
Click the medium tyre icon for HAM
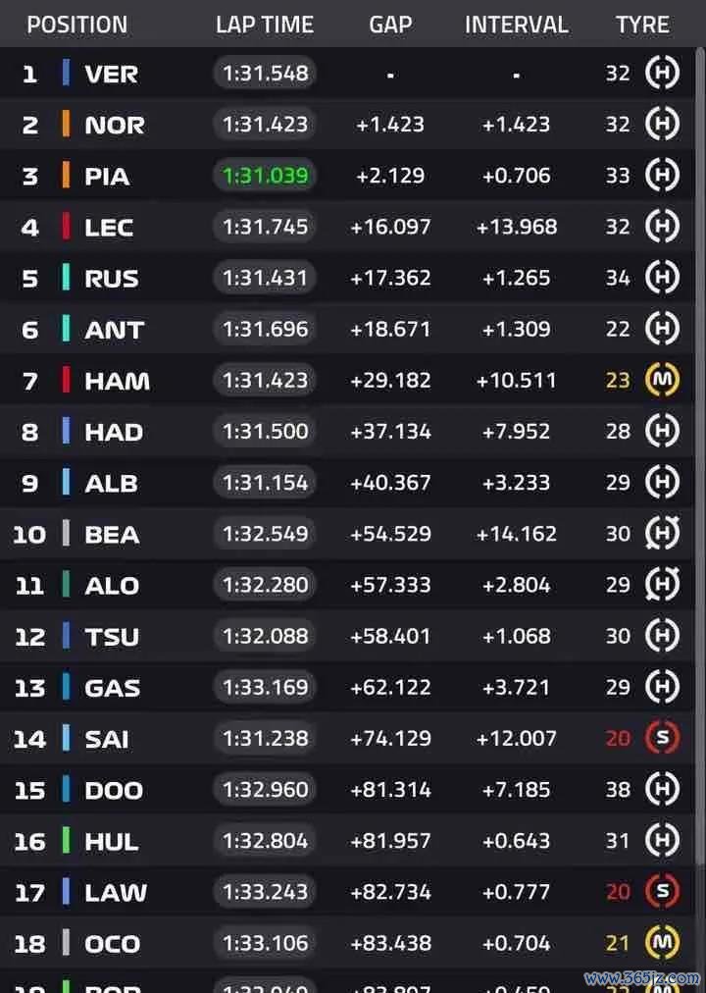pos(662,380)
